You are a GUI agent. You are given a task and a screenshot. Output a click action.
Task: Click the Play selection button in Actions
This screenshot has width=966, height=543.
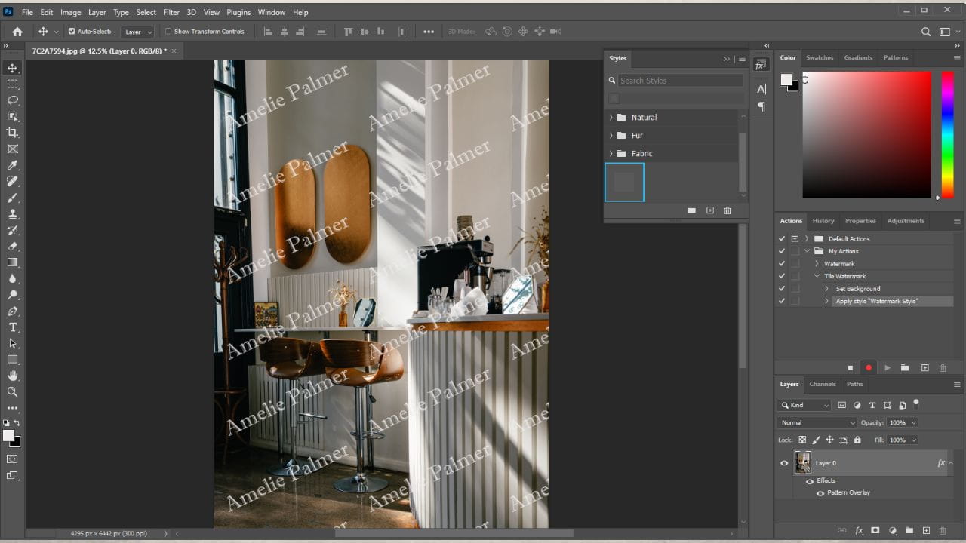point(887,367)
